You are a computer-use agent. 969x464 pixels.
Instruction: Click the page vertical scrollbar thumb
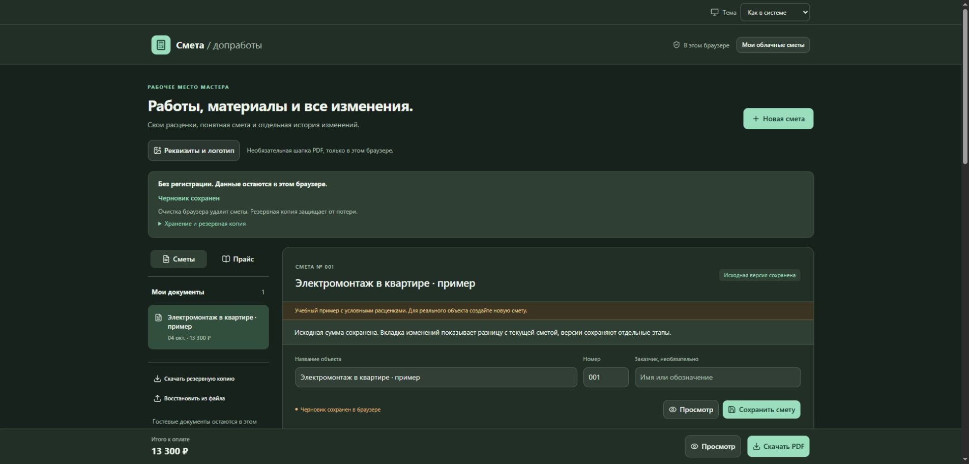pyautogui.click(x=965, y=86)
